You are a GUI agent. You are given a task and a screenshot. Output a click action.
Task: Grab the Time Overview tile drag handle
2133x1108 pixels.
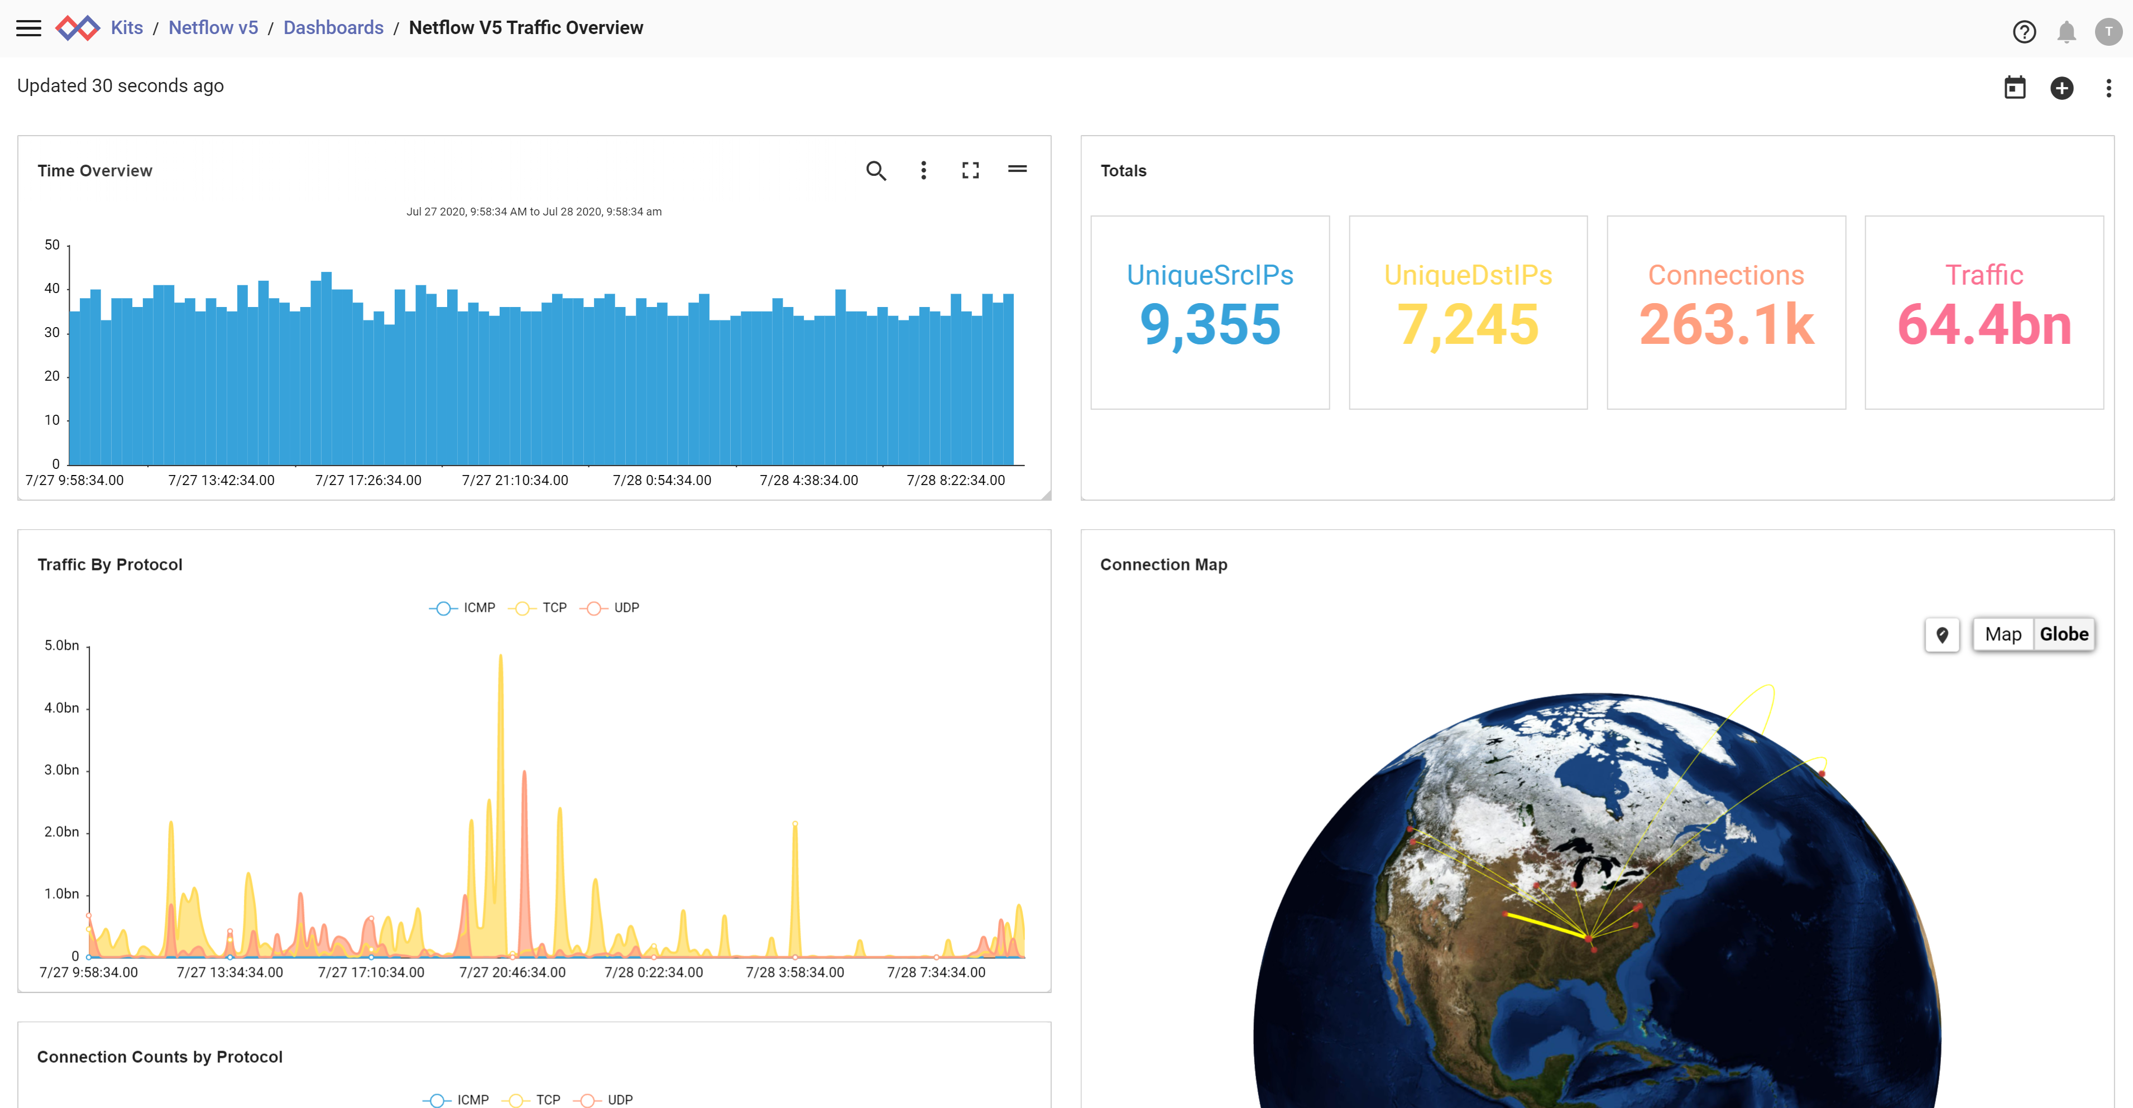pyautogui.click(x=1017, y=169)
